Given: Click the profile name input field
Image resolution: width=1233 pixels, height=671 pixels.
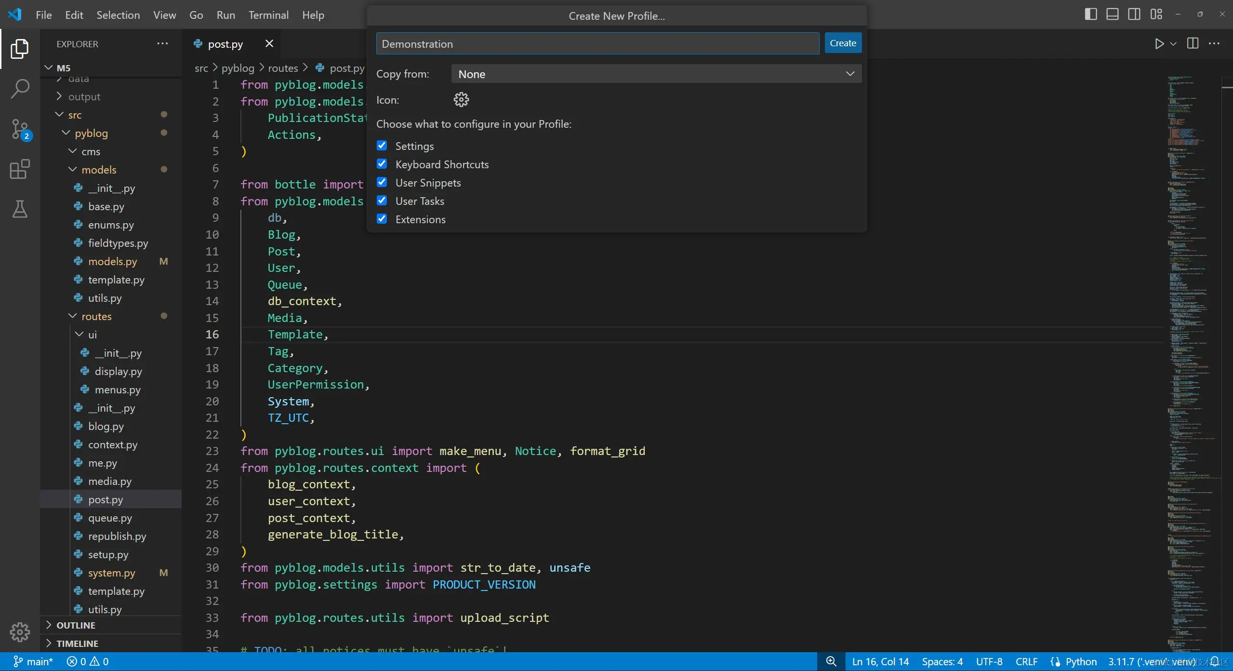Looking at the screenshot, I should 597,44.
